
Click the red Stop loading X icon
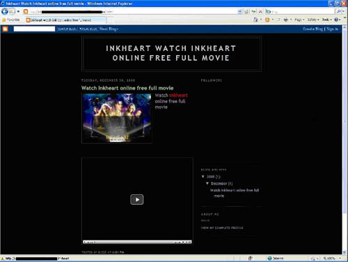click(x=260, y=11)
